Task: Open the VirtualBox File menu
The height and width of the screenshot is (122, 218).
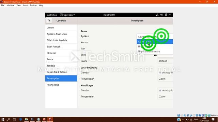Action: point(3,5)
